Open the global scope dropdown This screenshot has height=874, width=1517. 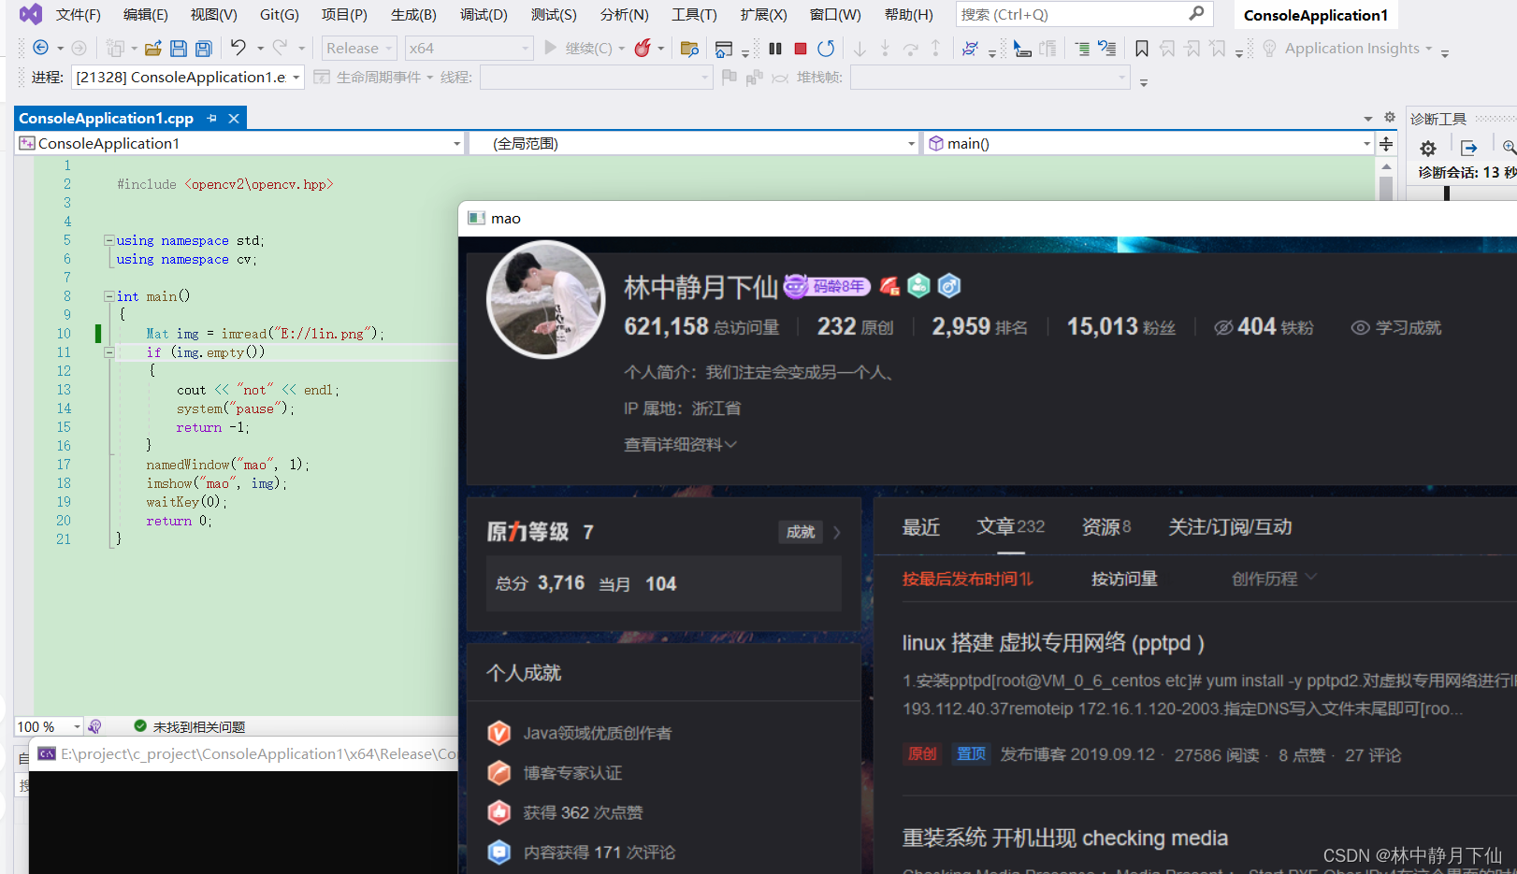tap(694, 143)
